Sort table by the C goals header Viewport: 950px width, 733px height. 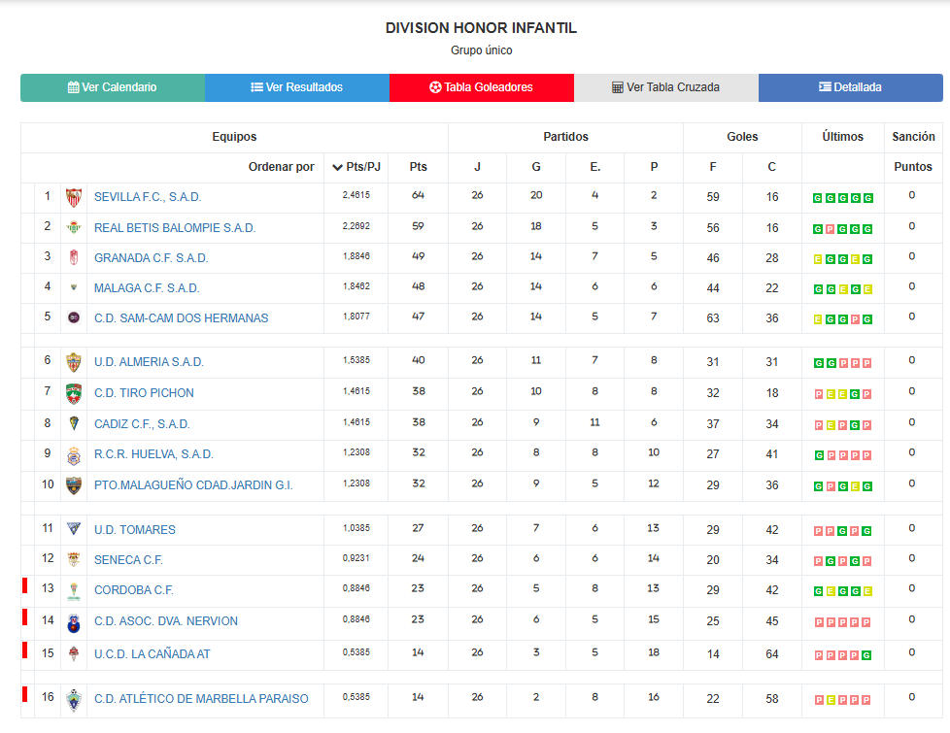771,167
